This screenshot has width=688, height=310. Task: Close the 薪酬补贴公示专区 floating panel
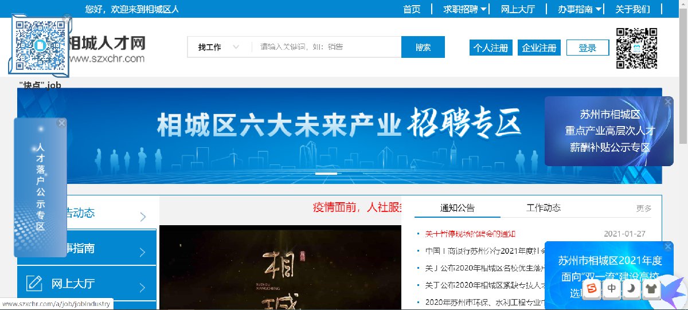[668, 101]
